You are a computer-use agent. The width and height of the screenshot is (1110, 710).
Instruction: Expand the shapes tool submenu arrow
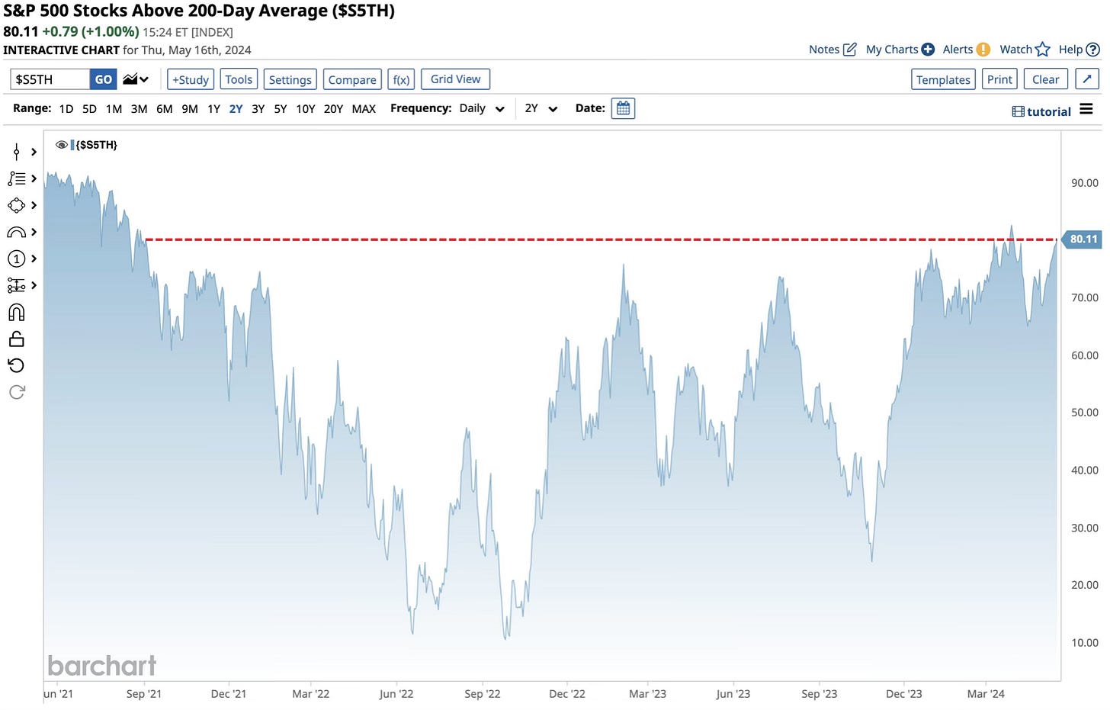34,205
